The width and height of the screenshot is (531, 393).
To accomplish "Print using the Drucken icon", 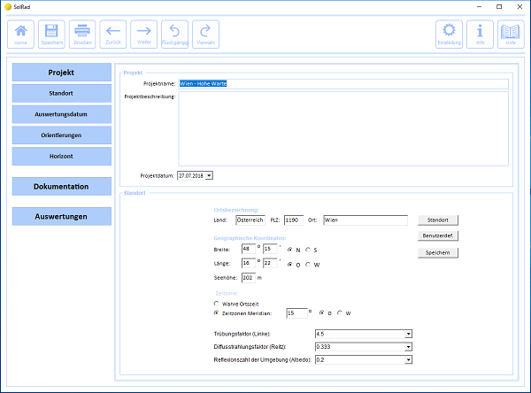I will coord(82,34).
